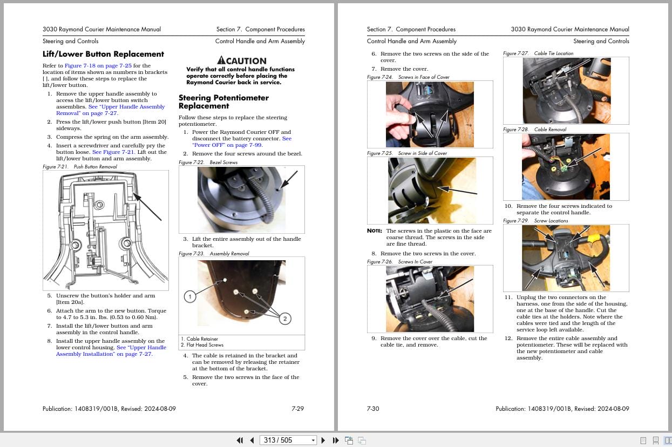This screenshot has width=672, height=447.
Task: Click inside the 313 / 505 page field
Action: (x=281, y=441)
